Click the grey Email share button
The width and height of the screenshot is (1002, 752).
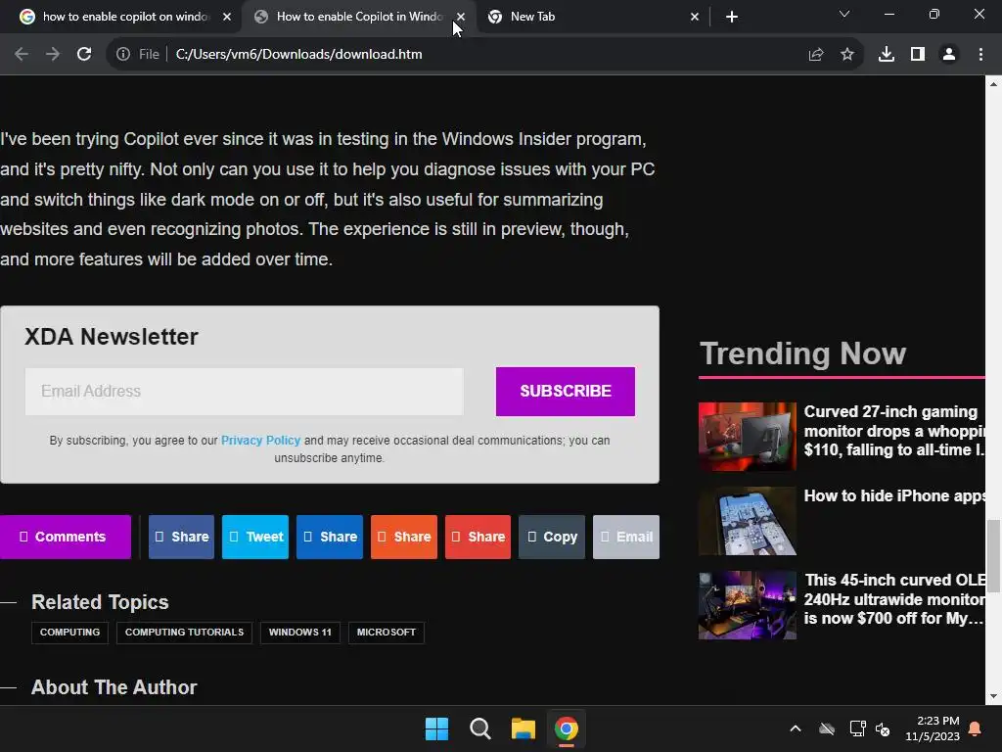click(626, 538)
